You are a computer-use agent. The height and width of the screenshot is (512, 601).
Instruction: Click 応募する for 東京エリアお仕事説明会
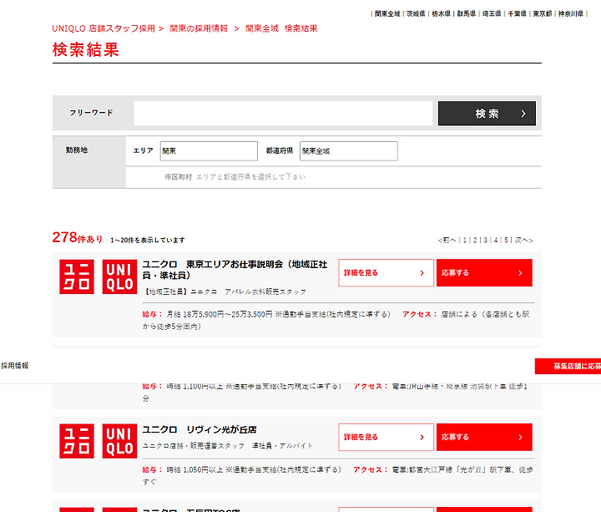coord(484,272)
